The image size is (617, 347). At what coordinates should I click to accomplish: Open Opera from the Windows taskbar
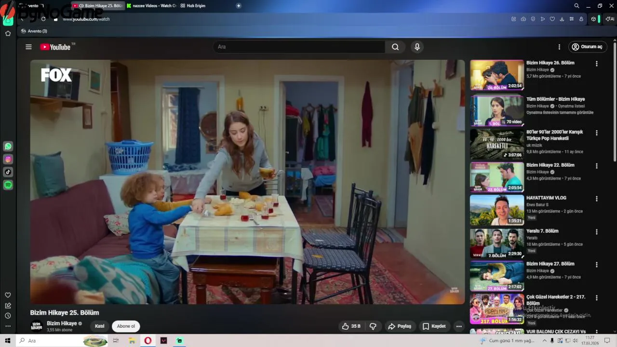tap(148, 341)
